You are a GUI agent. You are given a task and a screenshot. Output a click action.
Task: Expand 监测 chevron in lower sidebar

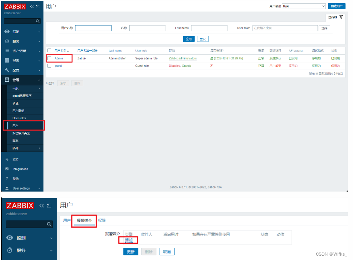51,238
